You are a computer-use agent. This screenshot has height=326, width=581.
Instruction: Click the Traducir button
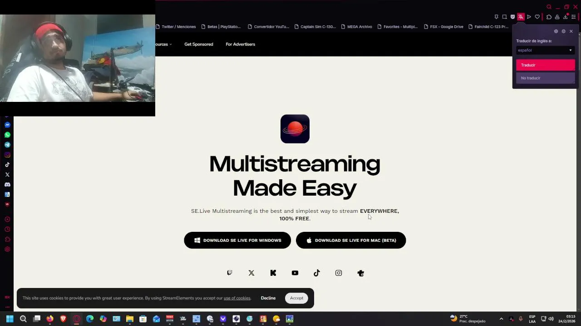tap(545, 65)
